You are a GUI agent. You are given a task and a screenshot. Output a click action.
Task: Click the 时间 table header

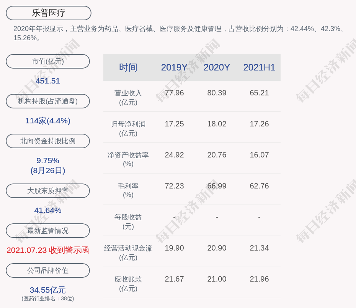128,67
